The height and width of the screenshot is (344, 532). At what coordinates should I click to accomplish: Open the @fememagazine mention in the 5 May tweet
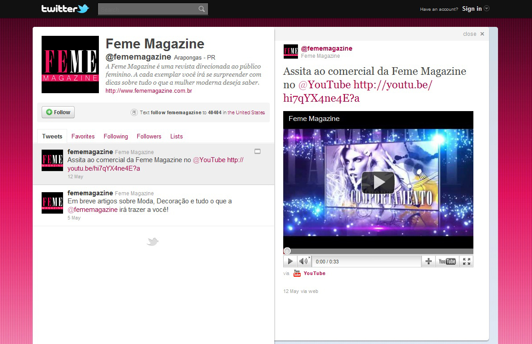93,210
